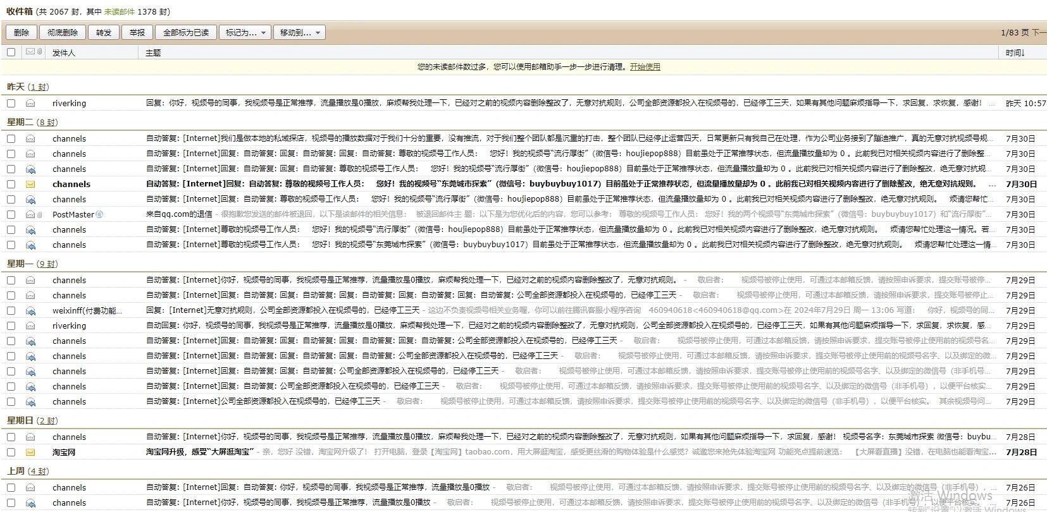Toggle the select-all checkbox in header
The width and height of the screenshot is (1047, 512).
(x=11, y=52)
